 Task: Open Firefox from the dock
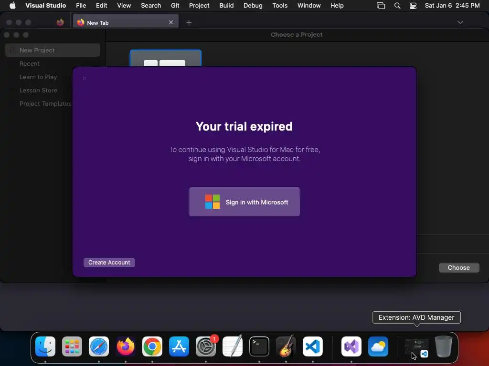126,346
